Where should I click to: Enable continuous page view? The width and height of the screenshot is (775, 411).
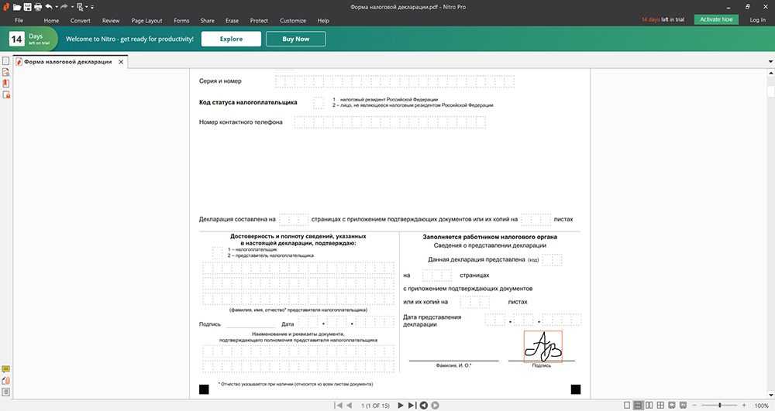pos(638,405)
